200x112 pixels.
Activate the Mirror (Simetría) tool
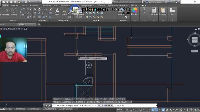(x=39, y=13)
